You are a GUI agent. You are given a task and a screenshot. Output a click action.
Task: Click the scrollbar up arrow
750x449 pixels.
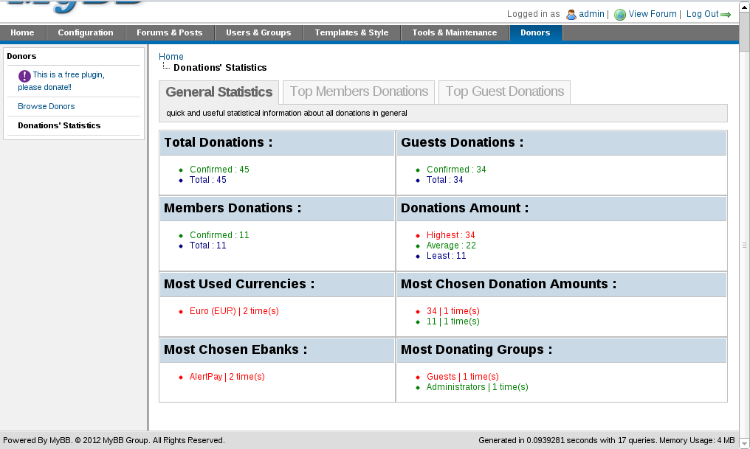point(744,7)
